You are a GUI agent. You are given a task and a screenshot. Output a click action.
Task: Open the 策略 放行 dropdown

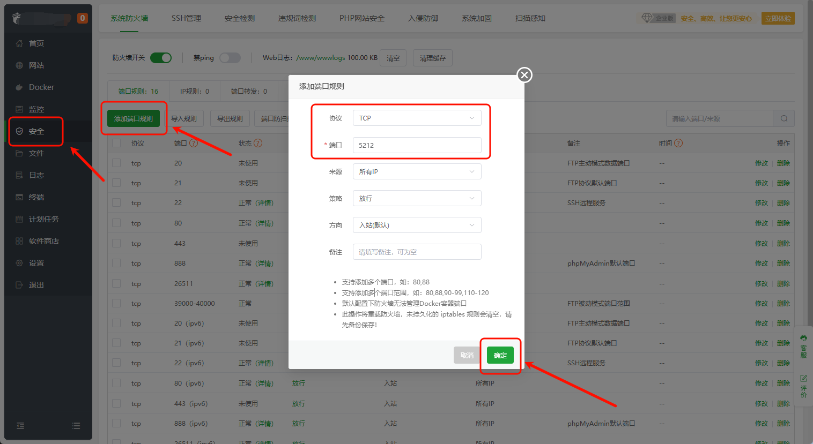(x=417, y=198)
